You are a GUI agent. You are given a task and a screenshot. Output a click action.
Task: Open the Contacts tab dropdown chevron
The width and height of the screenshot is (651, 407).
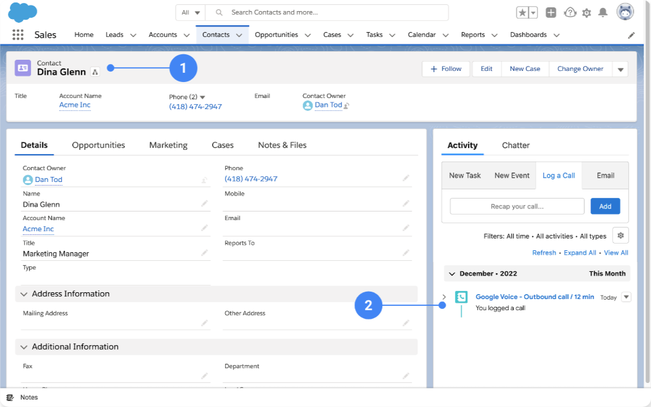[239, 35]
